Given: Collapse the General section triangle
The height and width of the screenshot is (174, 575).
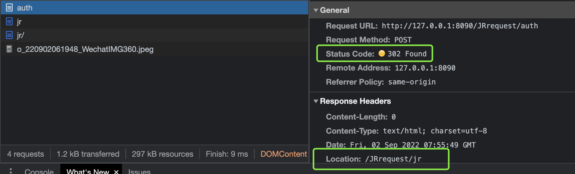Looking at the screenshot, I should point(316,10).
